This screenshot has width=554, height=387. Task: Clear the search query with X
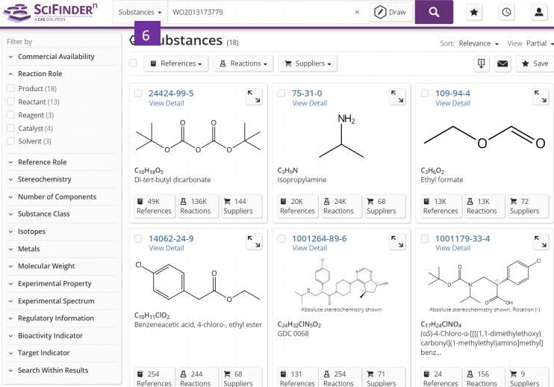(357, 13)
